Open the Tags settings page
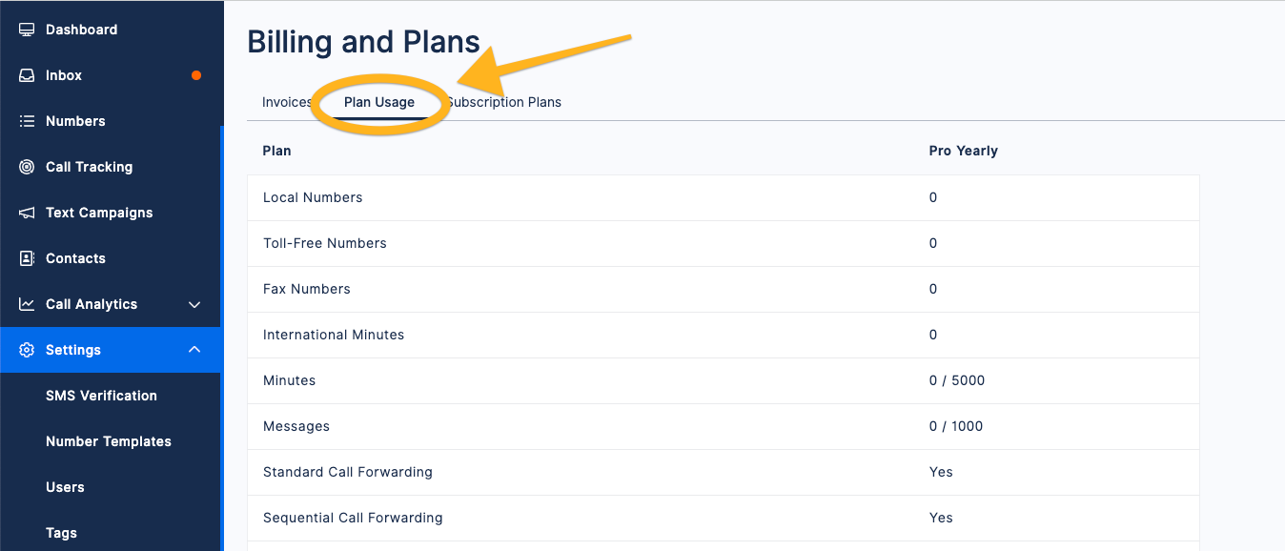Screen dimensions: 1285x551 (x=61, y=533)
